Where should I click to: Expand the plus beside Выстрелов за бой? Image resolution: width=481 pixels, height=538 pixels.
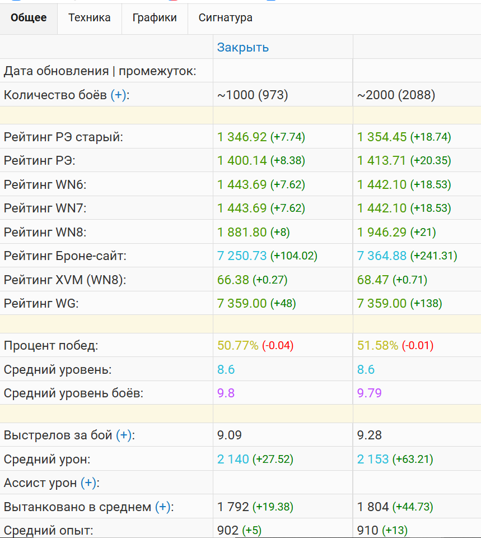(x=124, y=435)
